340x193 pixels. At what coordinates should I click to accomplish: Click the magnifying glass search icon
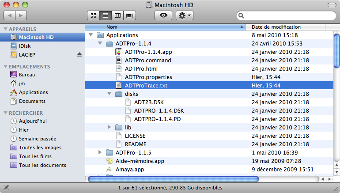click(x=241, y=15)
